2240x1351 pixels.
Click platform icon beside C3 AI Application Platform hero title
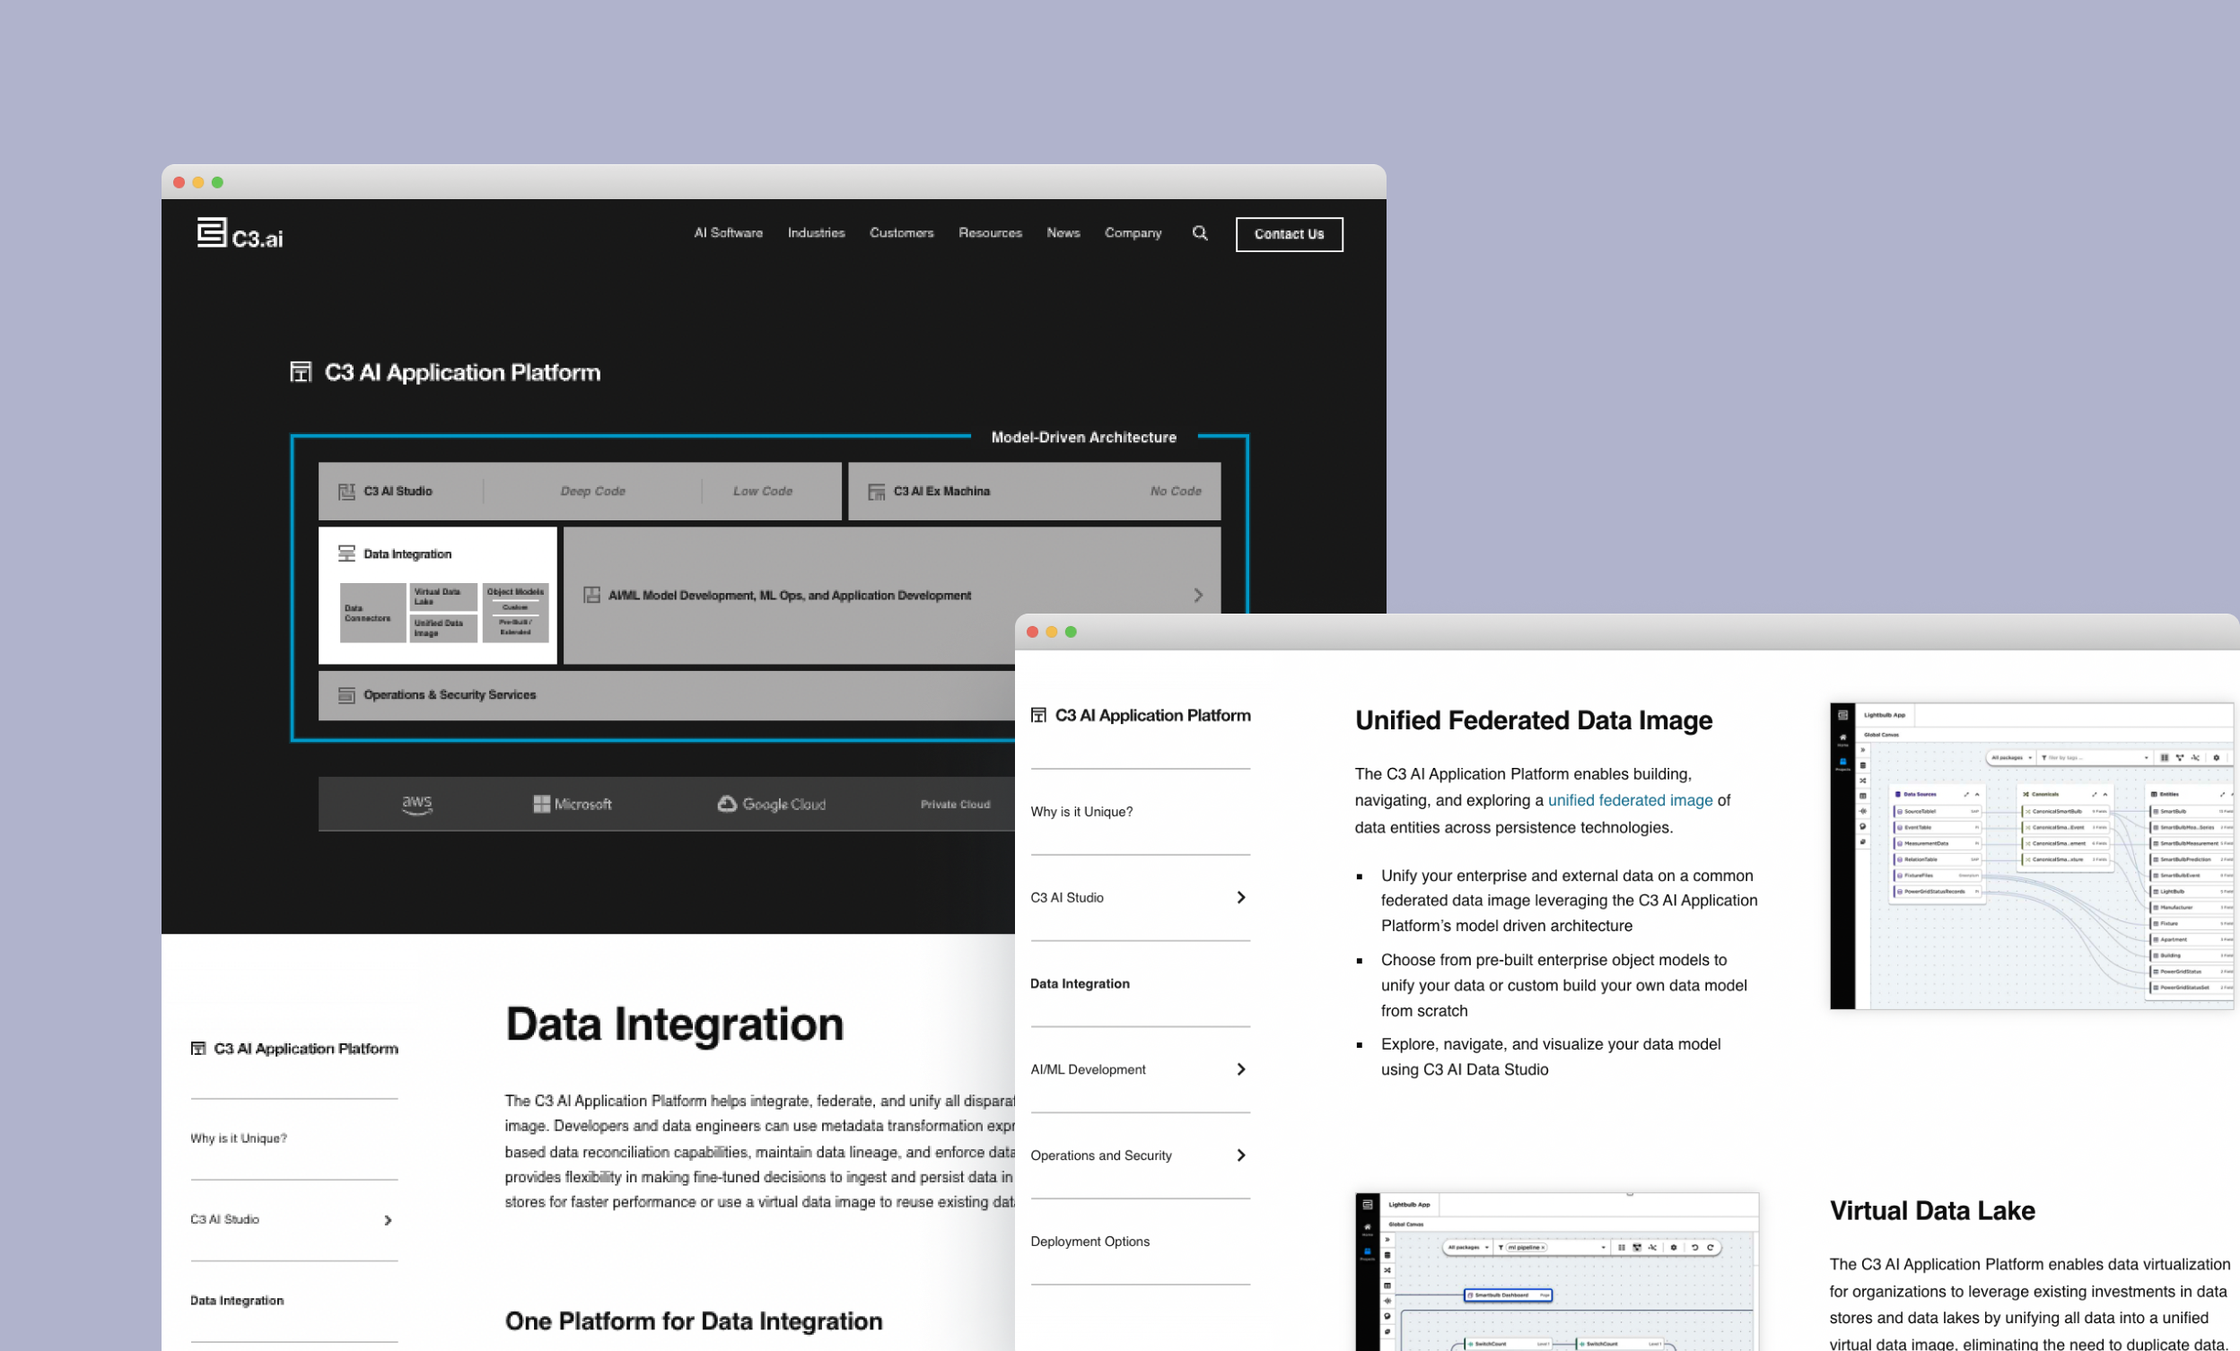point(301,372)
